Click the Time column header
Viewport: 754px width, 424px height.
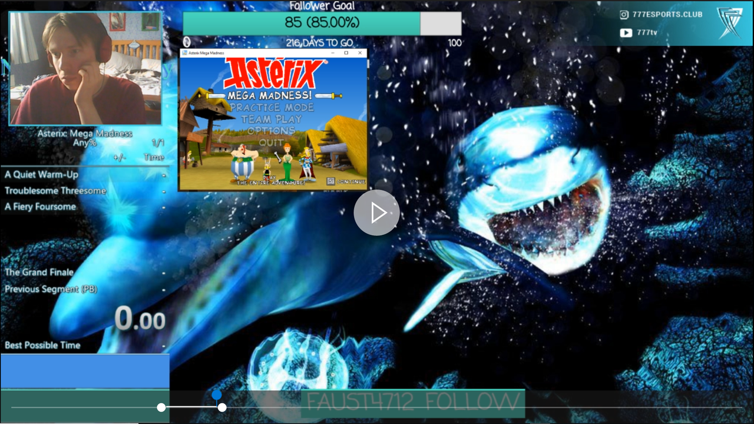(x=154, y=157)
